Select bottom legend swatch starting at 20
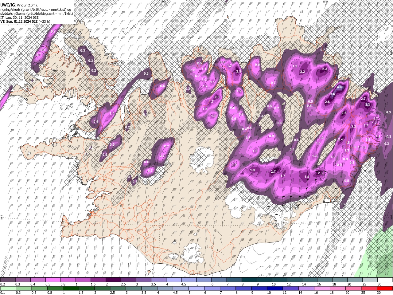The image size is (393, 295). pos(353,288)
